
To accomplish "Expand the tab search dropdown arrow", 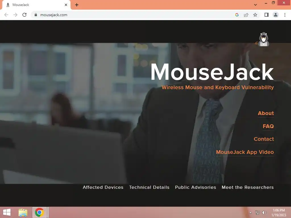I will pos(255,5).
